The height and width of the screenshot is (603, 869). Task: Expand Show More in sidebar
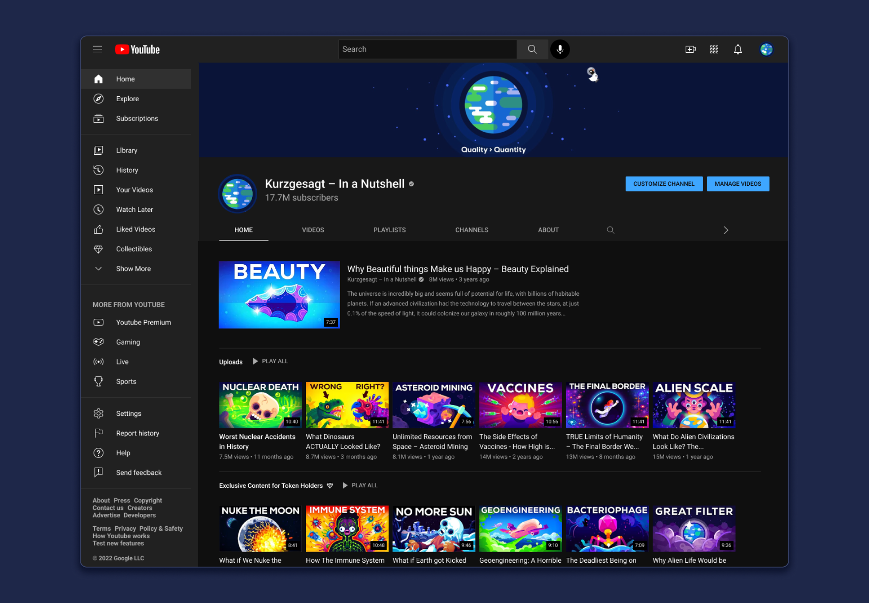[136, 269]
